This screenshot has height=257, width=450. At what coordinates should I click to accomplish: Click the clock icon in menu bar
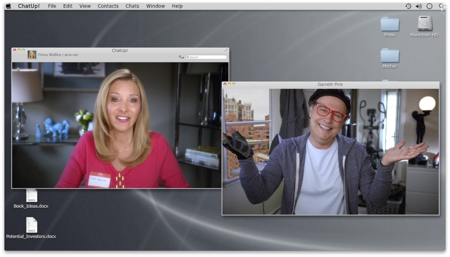pyautogui.click(x=429, y=6)
